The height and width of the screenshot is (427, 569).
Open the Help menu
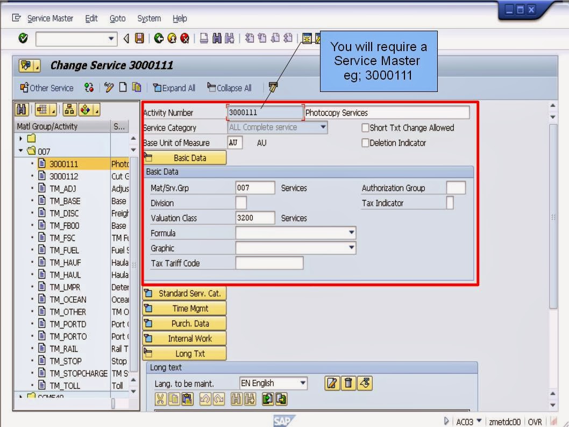[x=180, y=18]
